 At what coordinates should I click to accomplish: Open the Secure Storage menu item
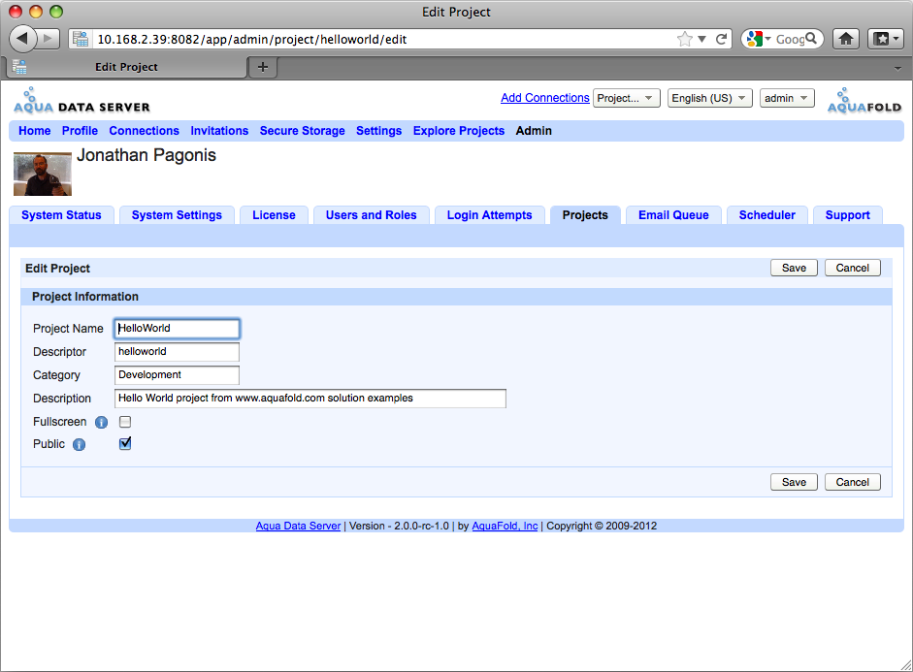(x=302, y=131)
